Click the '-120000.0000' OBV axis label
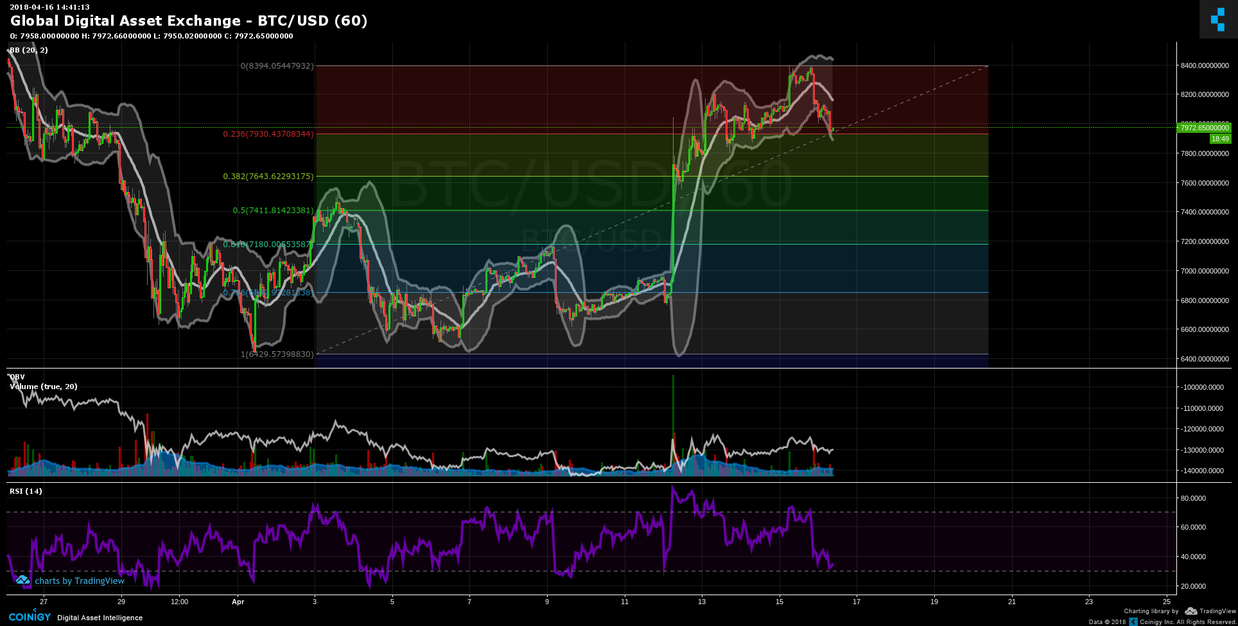 [1201, 430]
